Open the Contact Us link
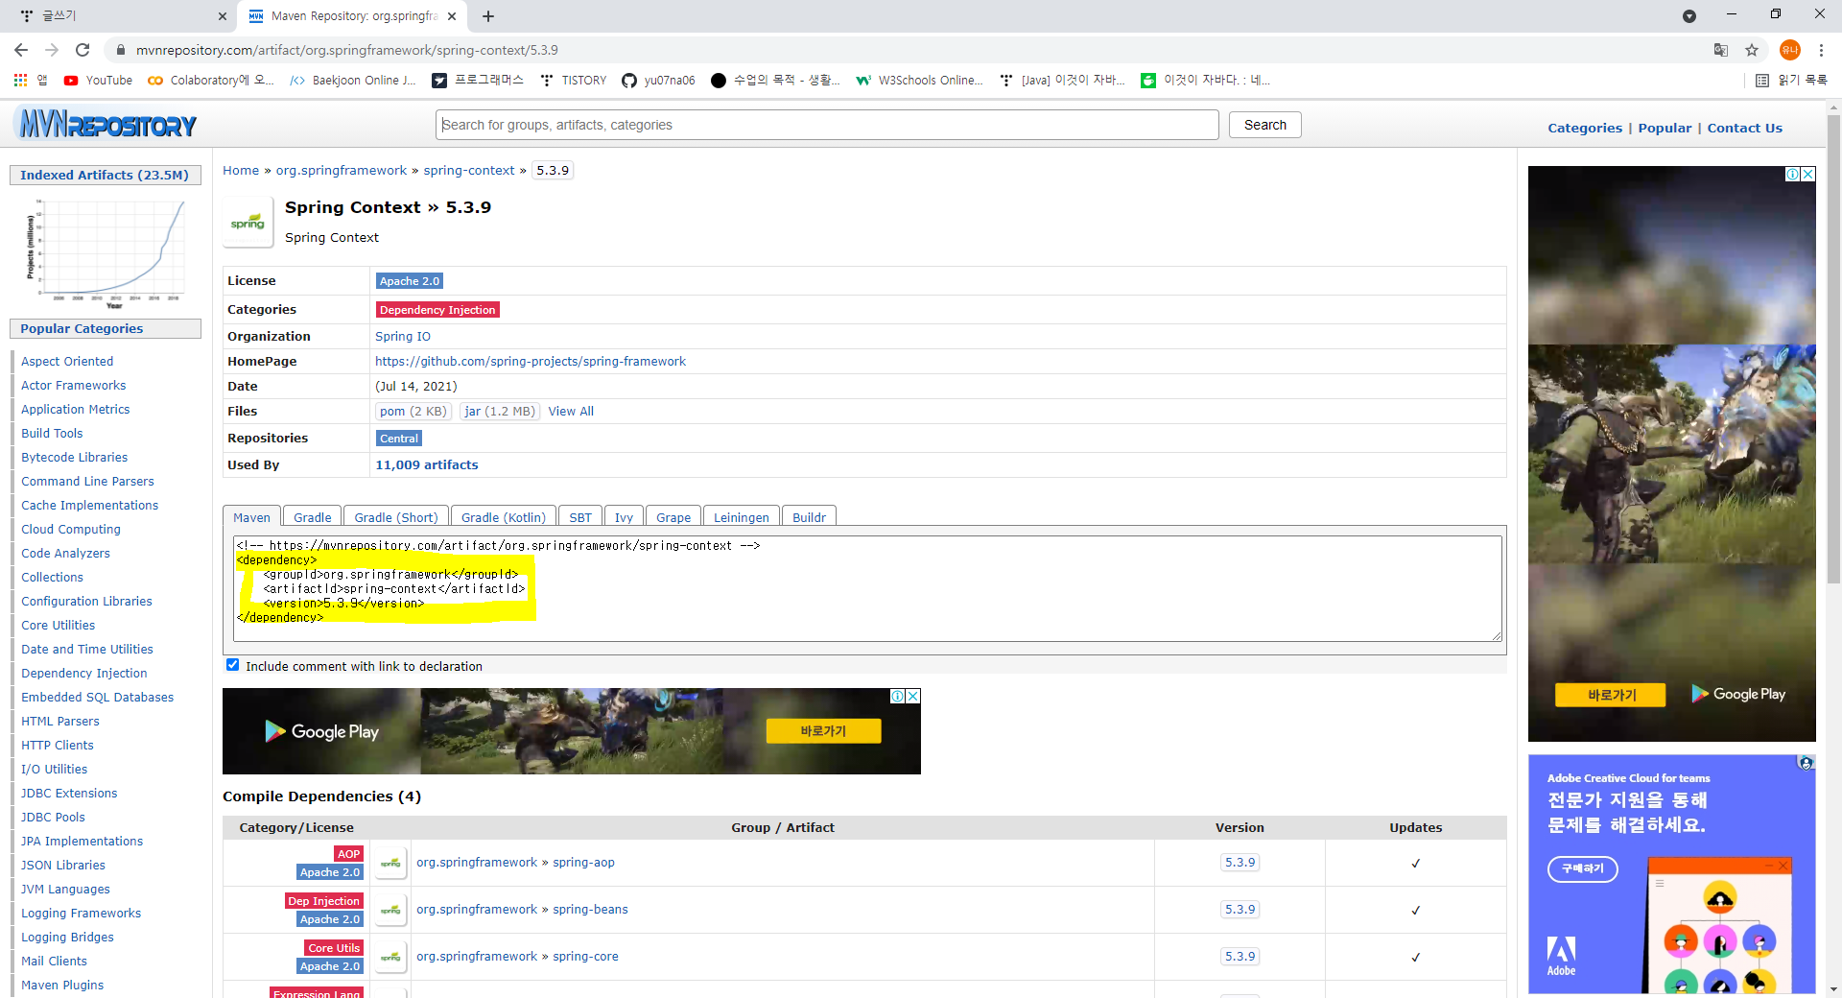 click(x=1744, y=128)
